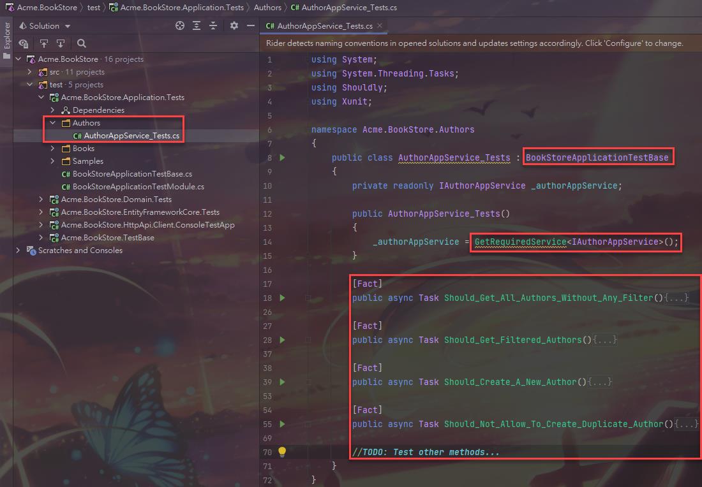Image resolution: width=702 pixels, height=487 pixels.
Task: Click BookStoreApplicationTestBase.cs in the tree
Action: pyautogui.click(x=131, y=174)
